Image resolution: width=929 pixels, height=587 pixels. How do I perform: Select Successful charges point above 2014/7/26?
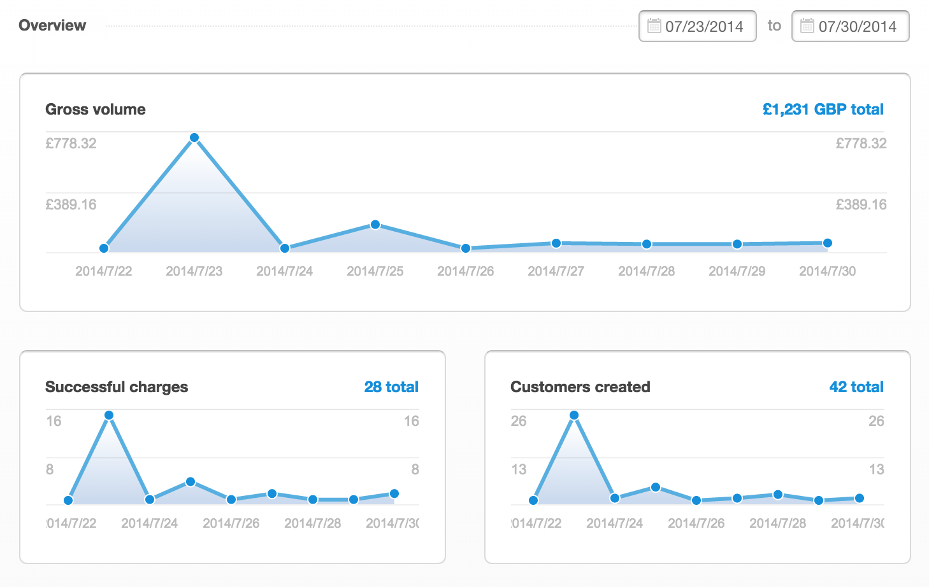pyautogui.click(x=231, y=500)
